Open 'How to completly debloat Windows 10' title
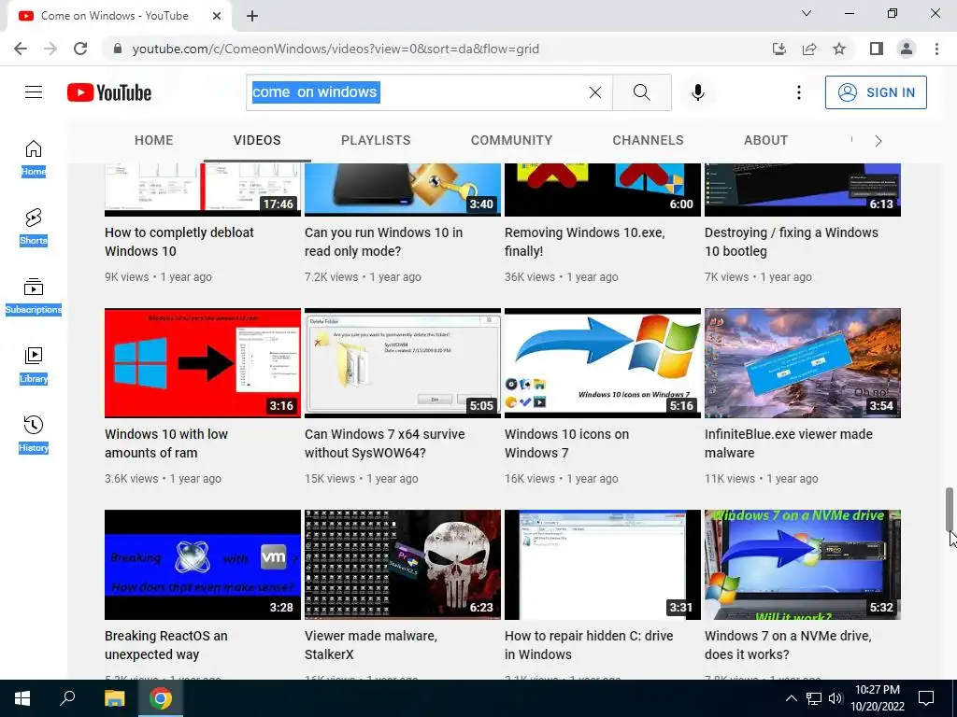 click(179, 242)
